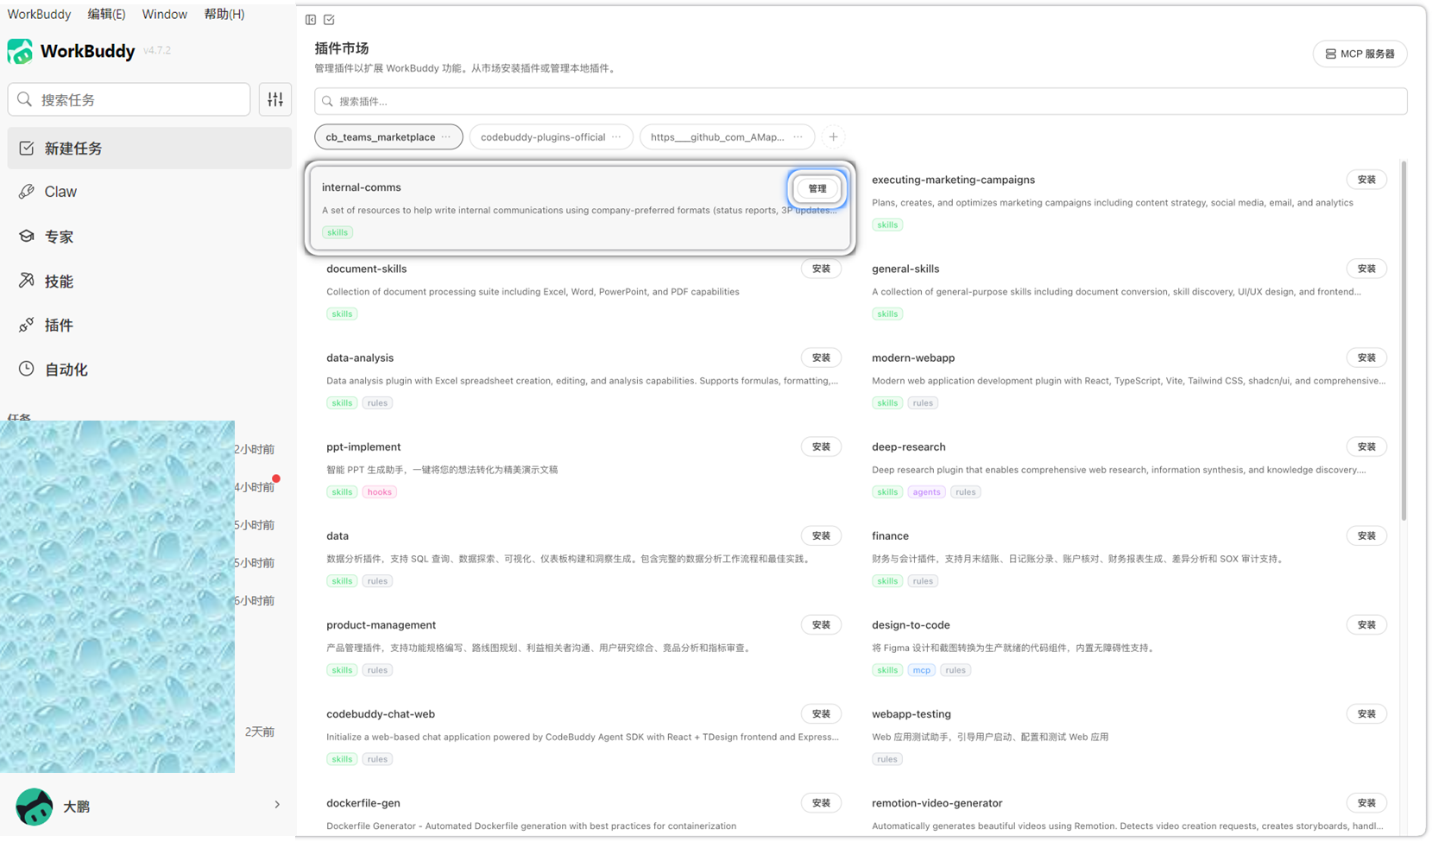Install the codebuddy-chat-web plugin
Screen dimensions: 1432x842
tap(821, 713)
